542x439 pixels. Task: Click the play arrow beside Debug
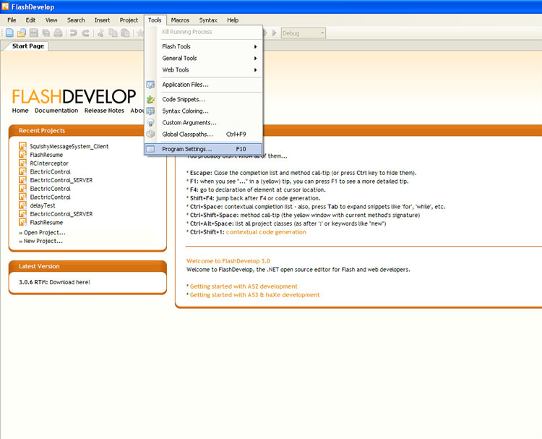coord(275,33)
